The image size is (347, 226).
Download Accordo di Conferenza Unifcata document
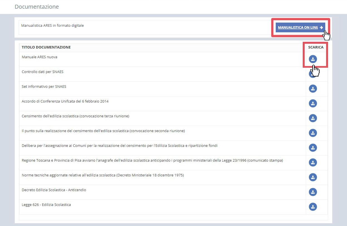point(313,103)
